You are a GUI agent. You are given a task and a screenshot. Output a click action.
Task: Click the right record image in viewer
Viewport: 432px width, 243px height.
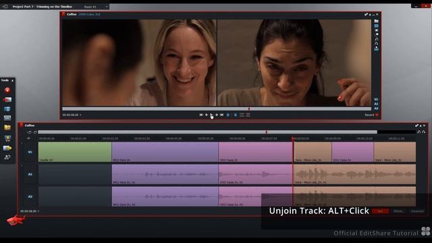point(294,63)
